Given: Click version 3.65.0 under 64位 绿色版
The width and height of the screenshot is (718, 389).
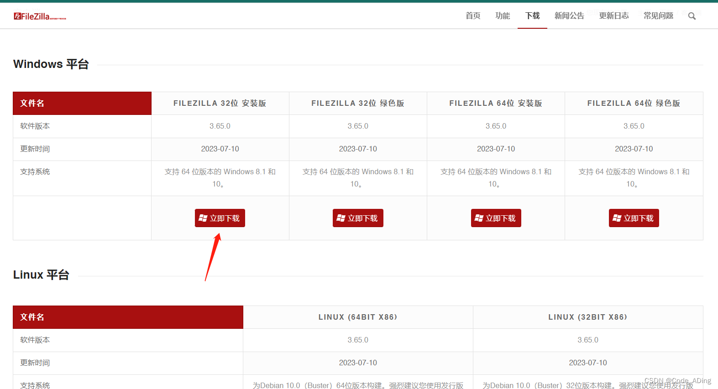Looking at the screenshot, I should coord(634,126).
